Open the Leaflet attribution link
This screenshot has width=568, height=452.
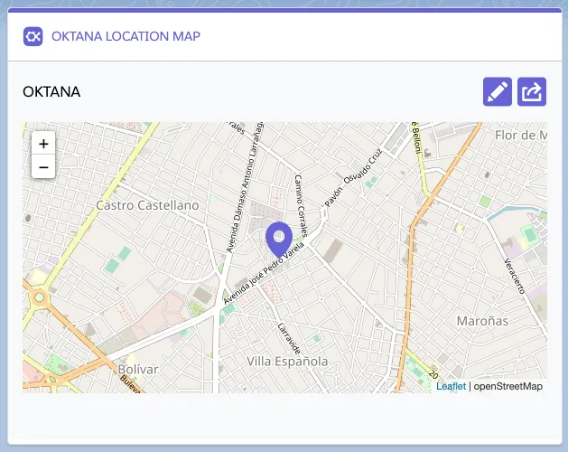pos(451,386)
